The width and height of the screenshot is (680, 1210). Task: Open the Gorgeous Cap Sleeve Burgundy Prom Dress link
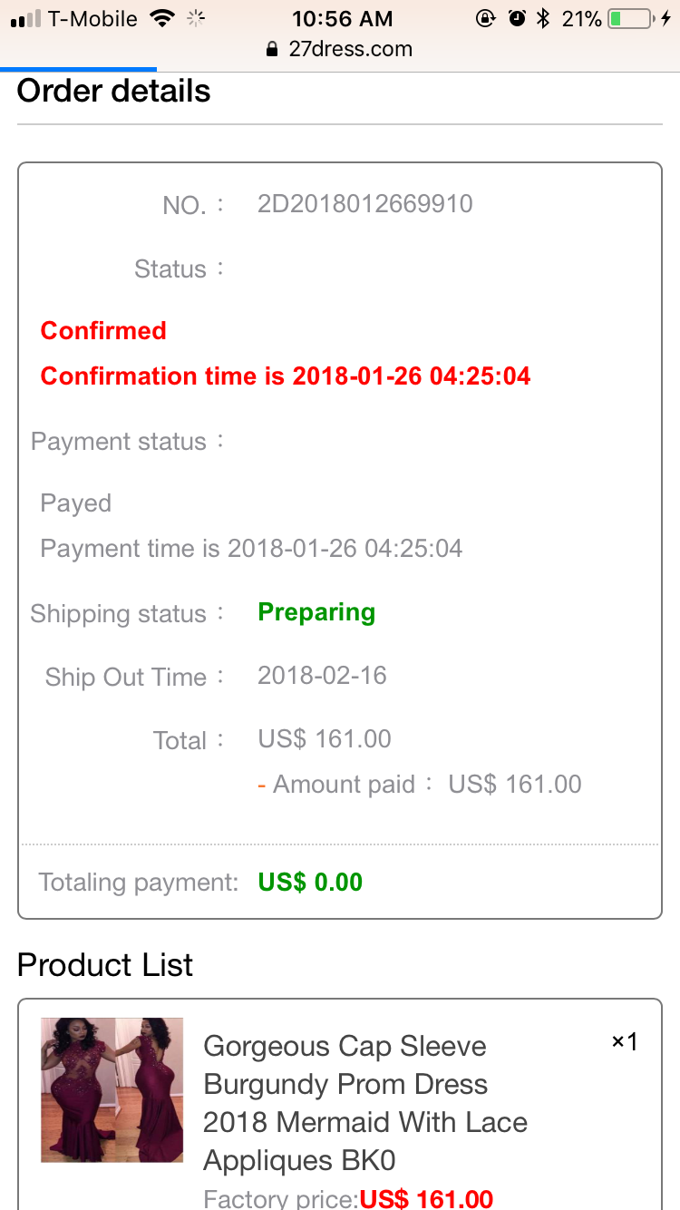[365, 1103]
